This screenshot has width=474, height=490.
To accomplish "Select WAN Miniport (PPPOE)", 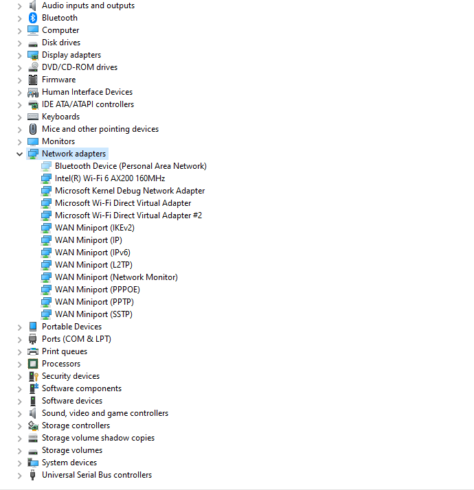I will point(98,290).
